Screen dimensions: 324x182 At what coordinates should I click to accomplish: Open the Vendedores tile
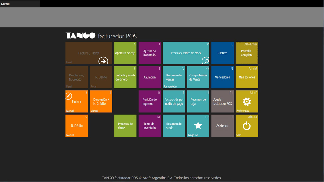222,77
